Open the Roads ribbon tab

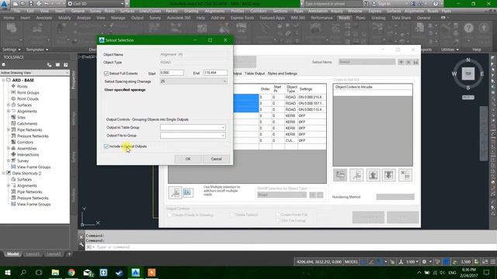point(344,18)
